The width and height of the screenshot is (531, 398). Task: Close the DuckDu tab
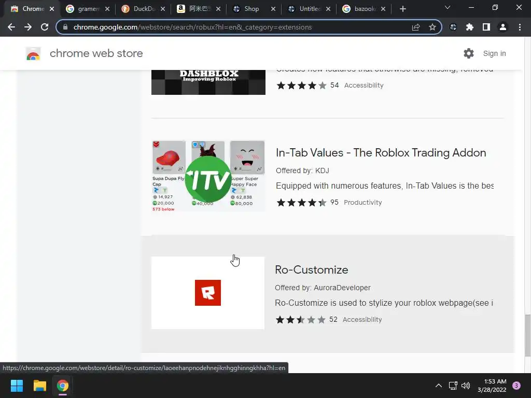pyautogui.click(x=163, y=9)
